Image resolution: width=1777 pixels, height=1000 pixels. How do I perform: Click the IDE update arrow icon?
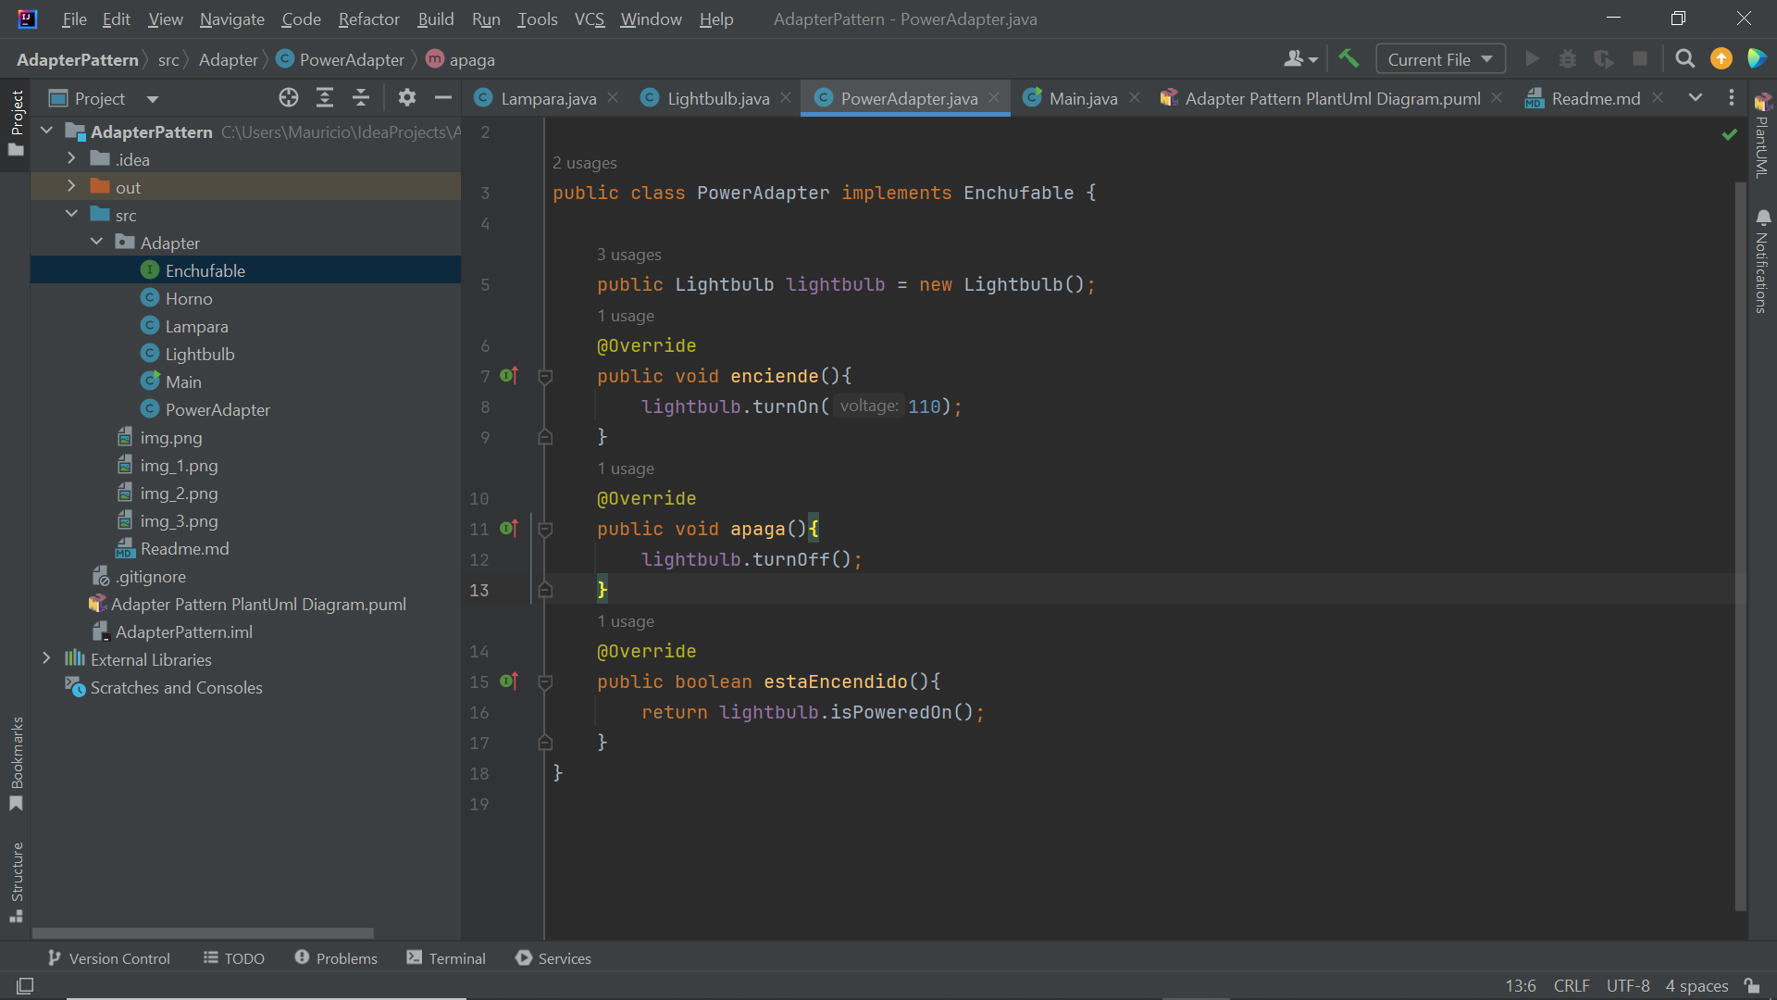pyautogui.click(x=1721, y=59)
